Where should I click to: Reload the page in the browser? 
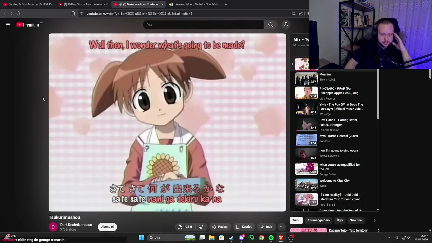point(18,13)
